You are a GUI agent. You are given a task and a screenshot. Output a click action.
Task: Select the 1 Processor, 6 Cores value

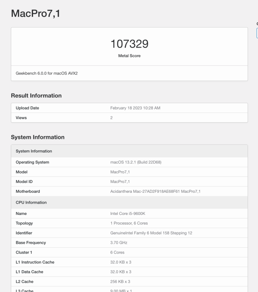click(x=129, y=223)
